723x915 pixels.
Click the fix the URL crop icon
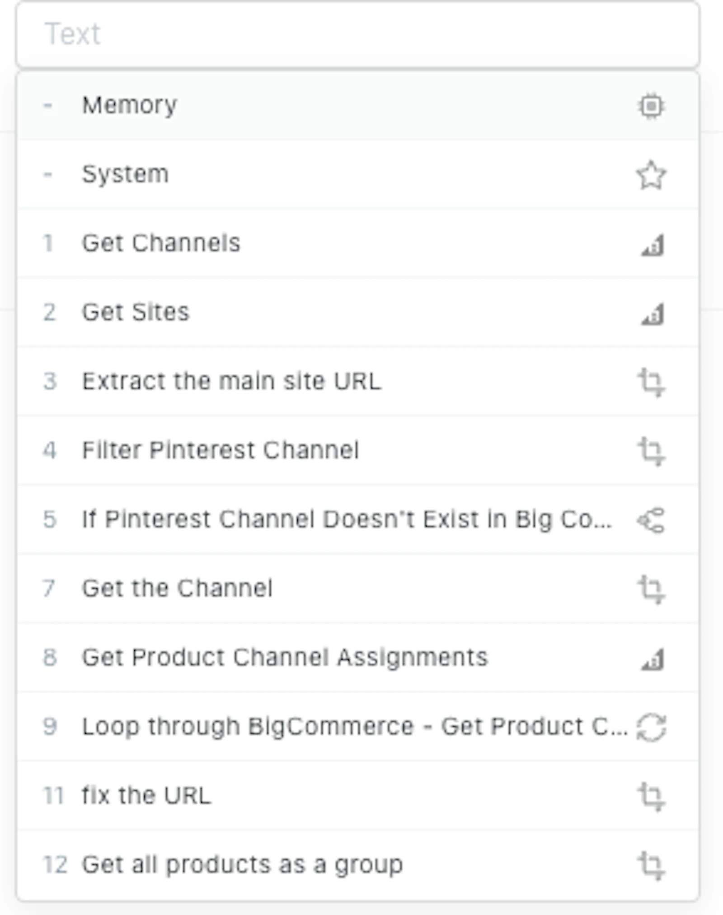tap(651, 797)
